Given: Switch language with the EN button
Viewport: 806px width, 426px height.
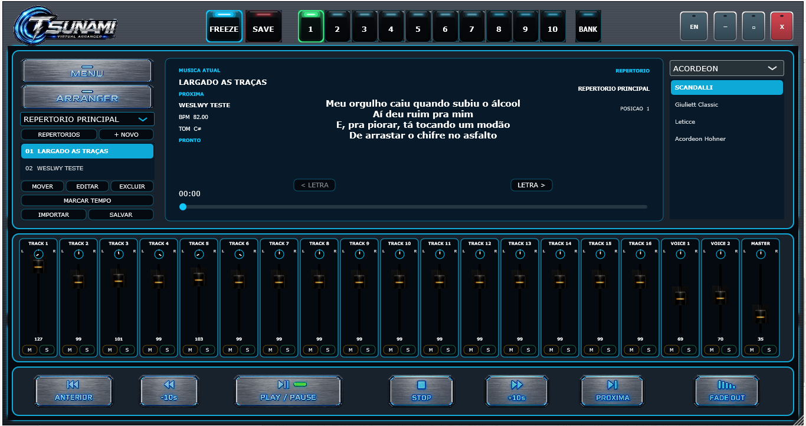Looking at the screenshot, I should coord(694,27).
